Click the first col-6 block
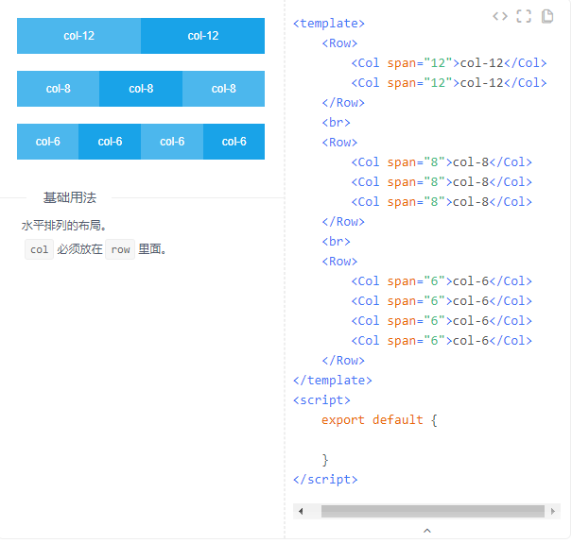Viewport: 572px width, 543px height. pyautogui.click(x=48, y=142)
